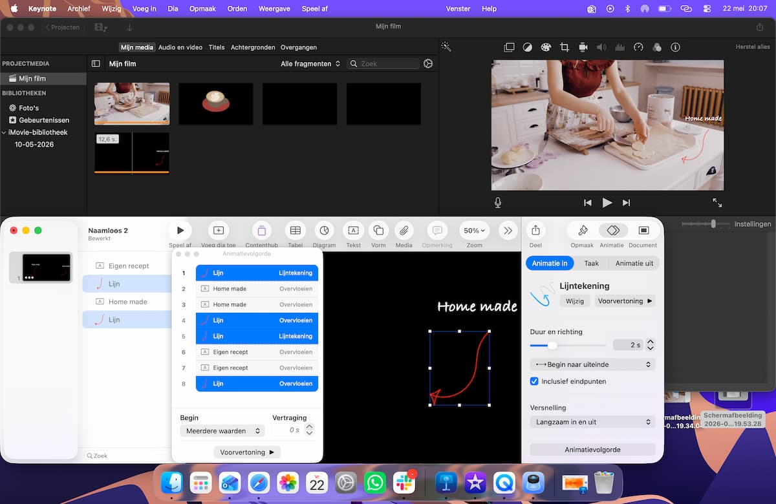776x504 pixels.
Task: Open iMovie browser settings gear
Action: [x=428, y=64]
